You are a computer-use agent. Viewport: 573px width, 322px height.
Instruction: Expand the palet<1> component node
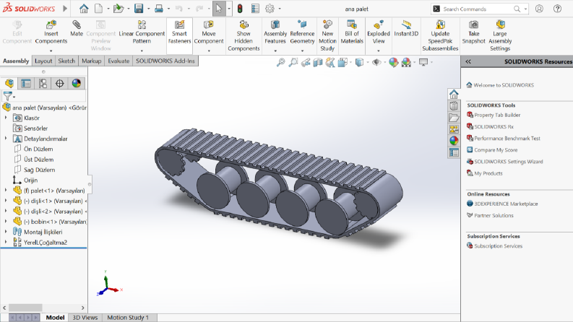tap(6, 190)
